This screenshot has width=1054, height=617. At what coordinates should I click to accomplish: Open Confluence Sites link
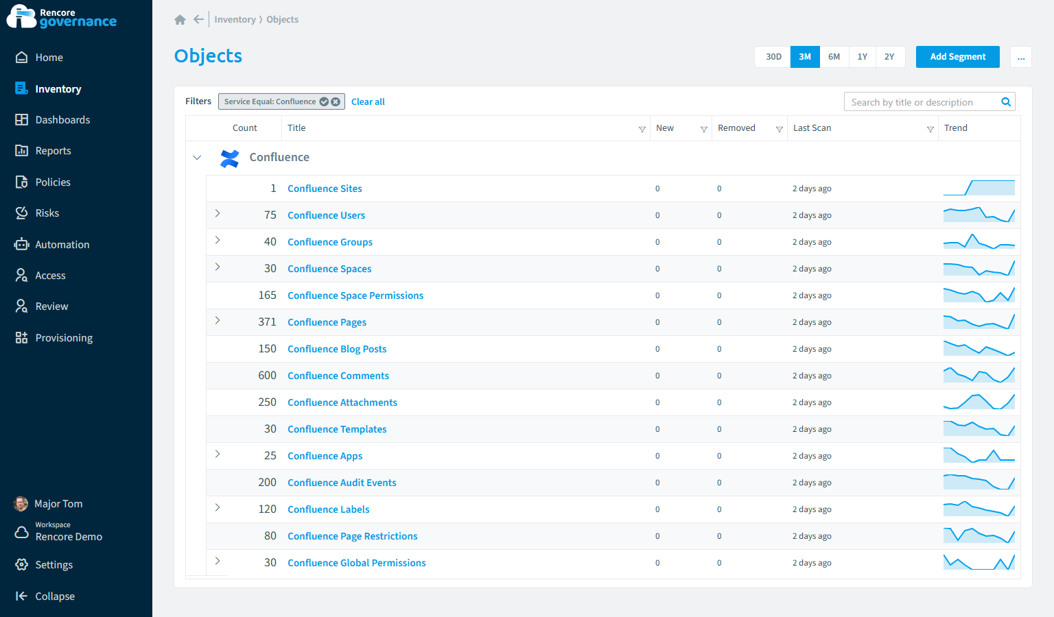[325, 189]
